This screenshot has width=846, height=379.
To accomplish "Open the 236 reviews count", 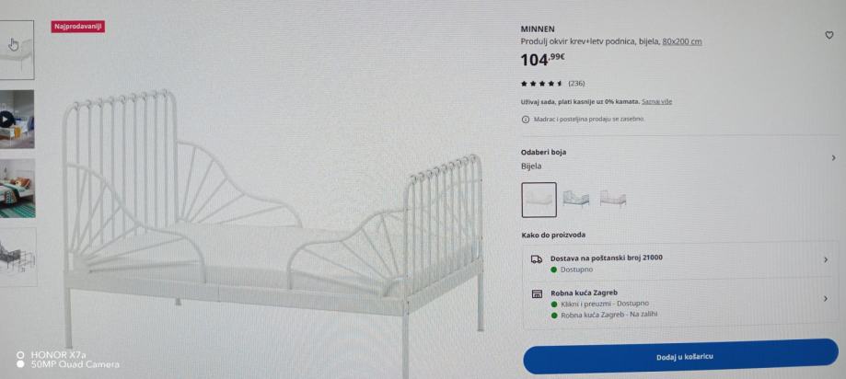I will click(576, 84).
